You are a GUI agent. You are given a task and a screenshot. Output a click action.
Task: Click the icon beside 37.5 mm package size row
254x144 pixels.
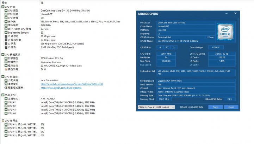(6, 62)
